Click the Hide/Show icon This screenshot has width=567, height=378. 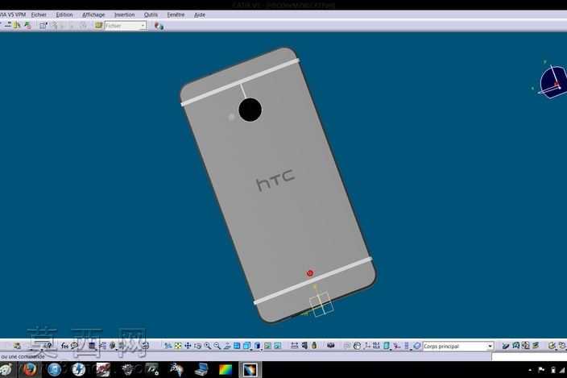pyautogui.click(x=267, y=346)
